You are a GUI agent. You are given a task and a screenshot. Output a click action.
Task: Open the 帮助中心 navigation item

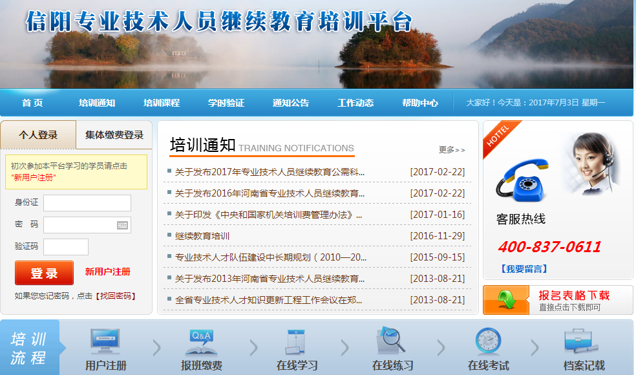click(x=420, y=103)
